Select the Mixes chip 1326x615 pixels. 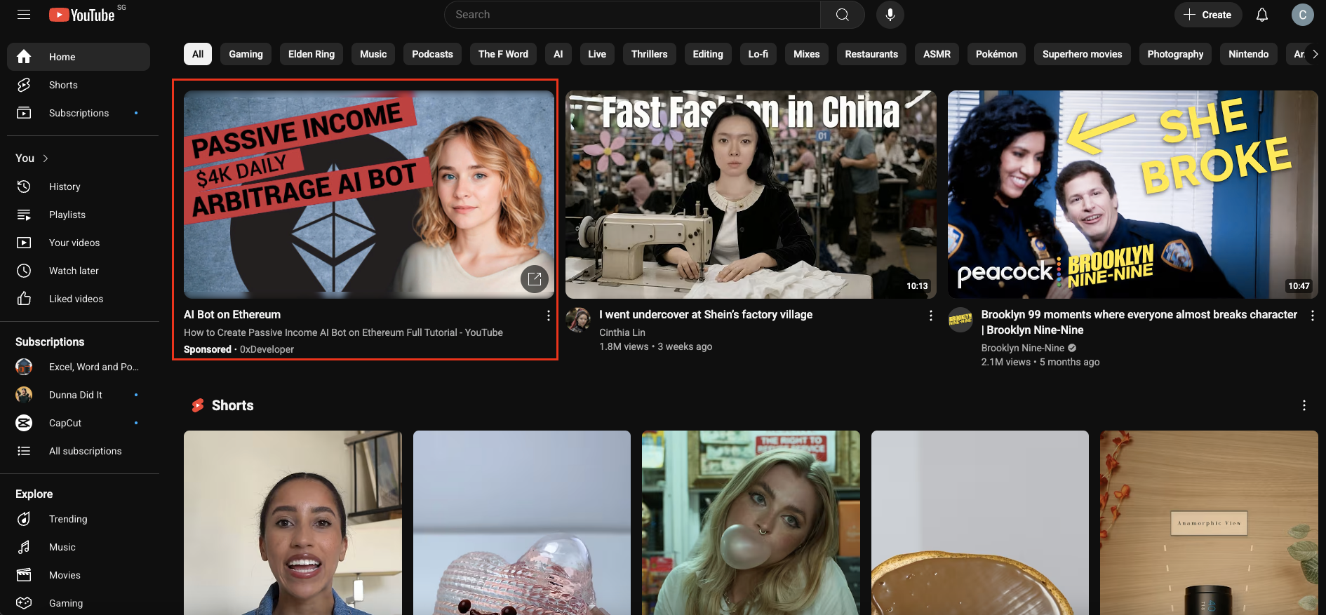pos(807,54)
